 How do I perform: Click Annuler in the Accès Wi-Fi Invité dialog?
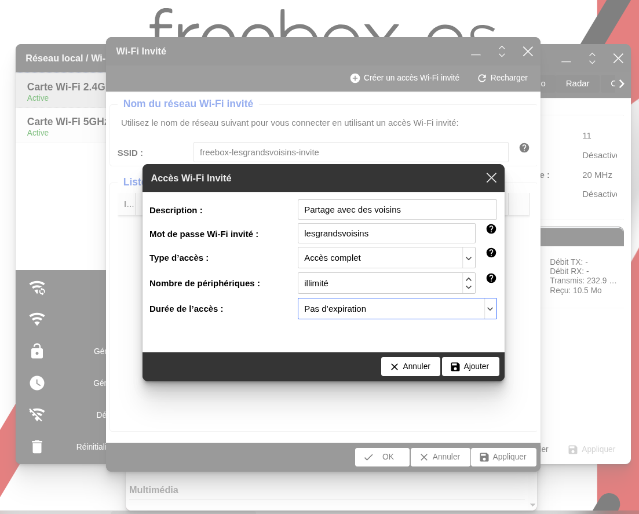coord(410,366)
